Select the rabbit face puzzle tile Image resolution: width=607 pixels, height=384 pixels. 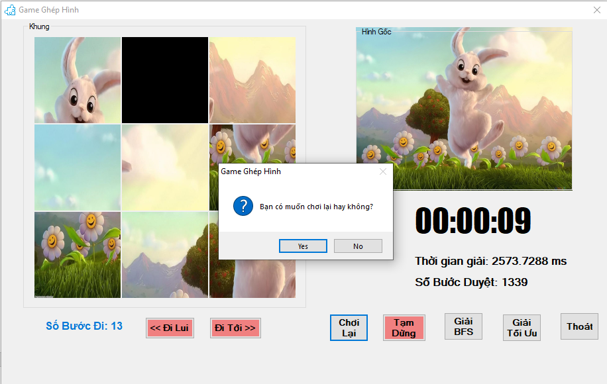(x=78, y=80)
